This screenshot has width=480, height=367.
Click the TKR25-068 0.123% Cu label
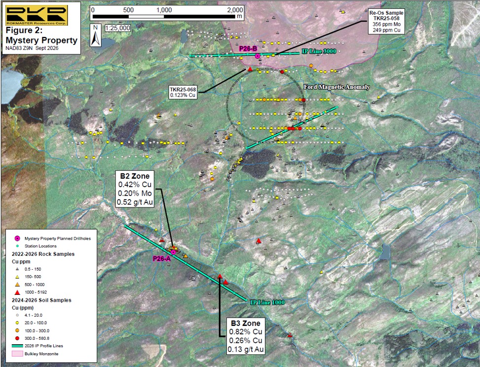coord(183,92)
